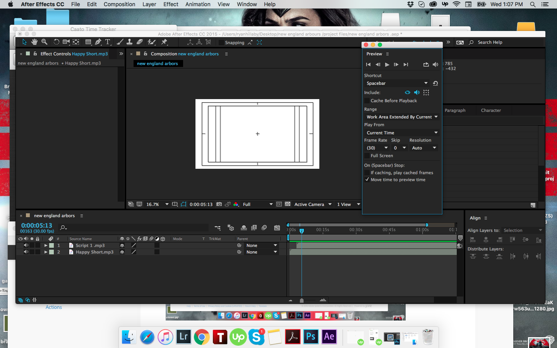The image size is (557, 348).
Task: Open the Animation menu
Action: (198, 4)
